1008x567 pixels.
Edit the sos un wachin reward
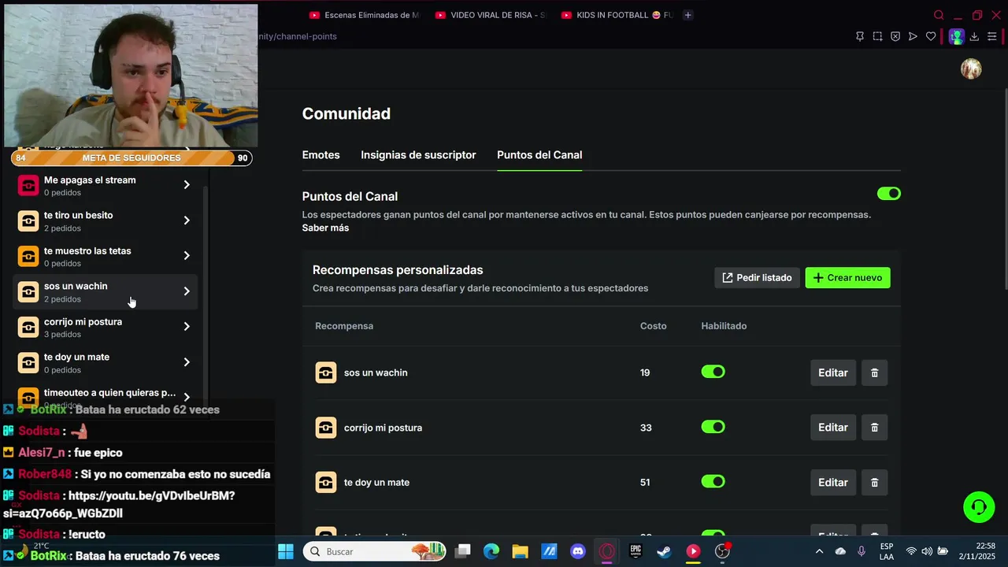click(832, 372)
